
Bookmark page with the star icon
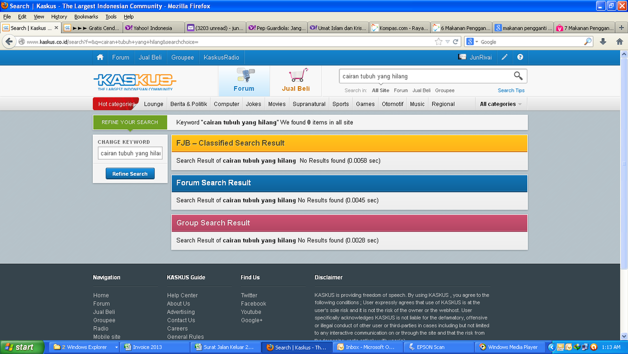(x=439, y=42)
